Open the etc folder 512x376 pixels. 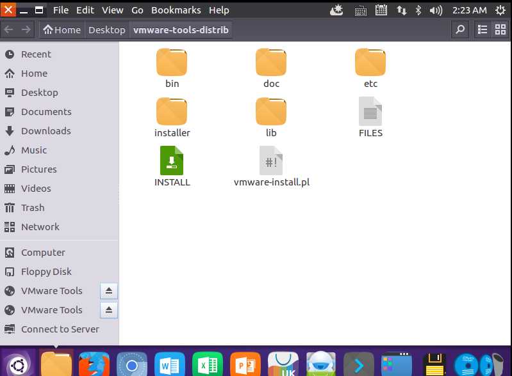370,68
